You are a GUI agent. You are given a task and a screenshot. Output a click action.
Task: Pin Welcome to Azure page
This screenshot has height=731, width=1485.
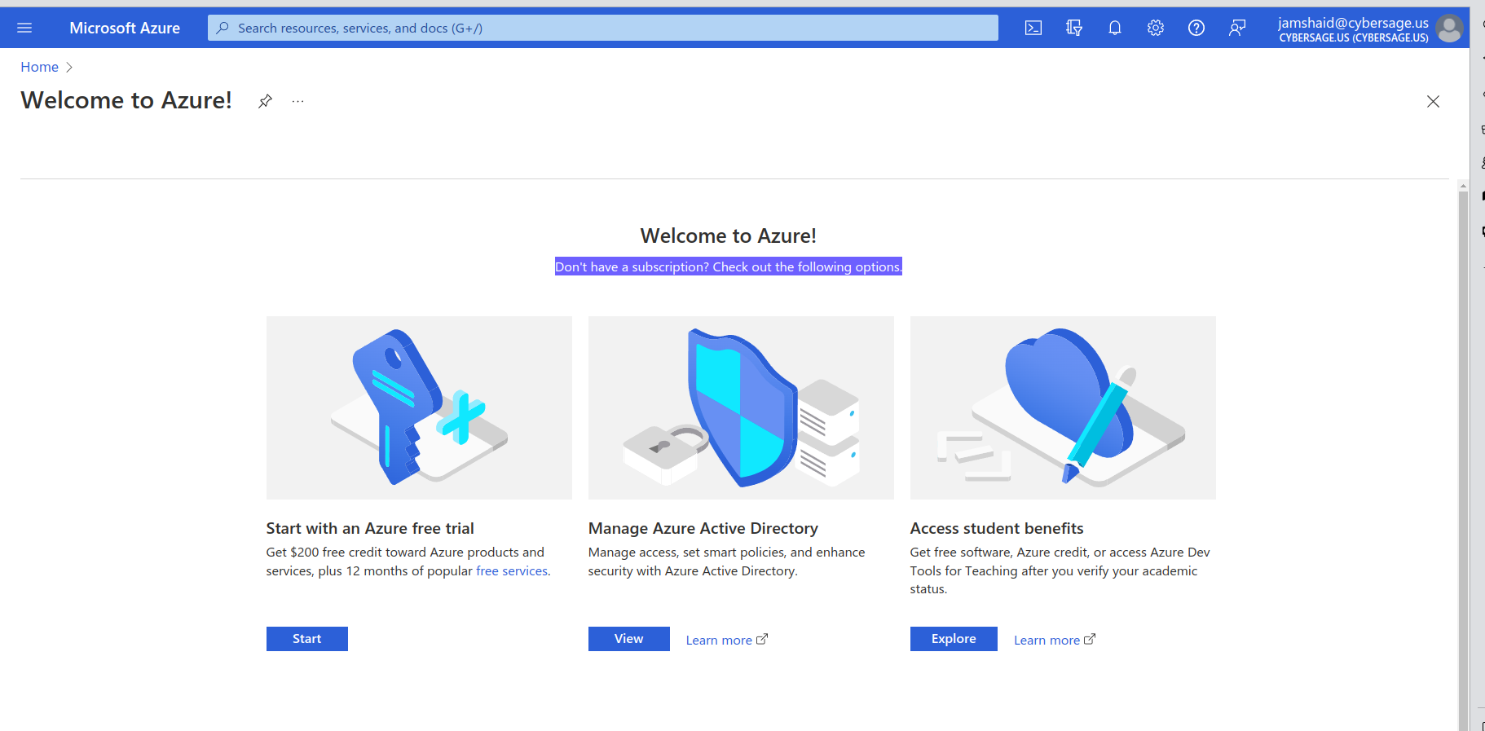point(265,101)
